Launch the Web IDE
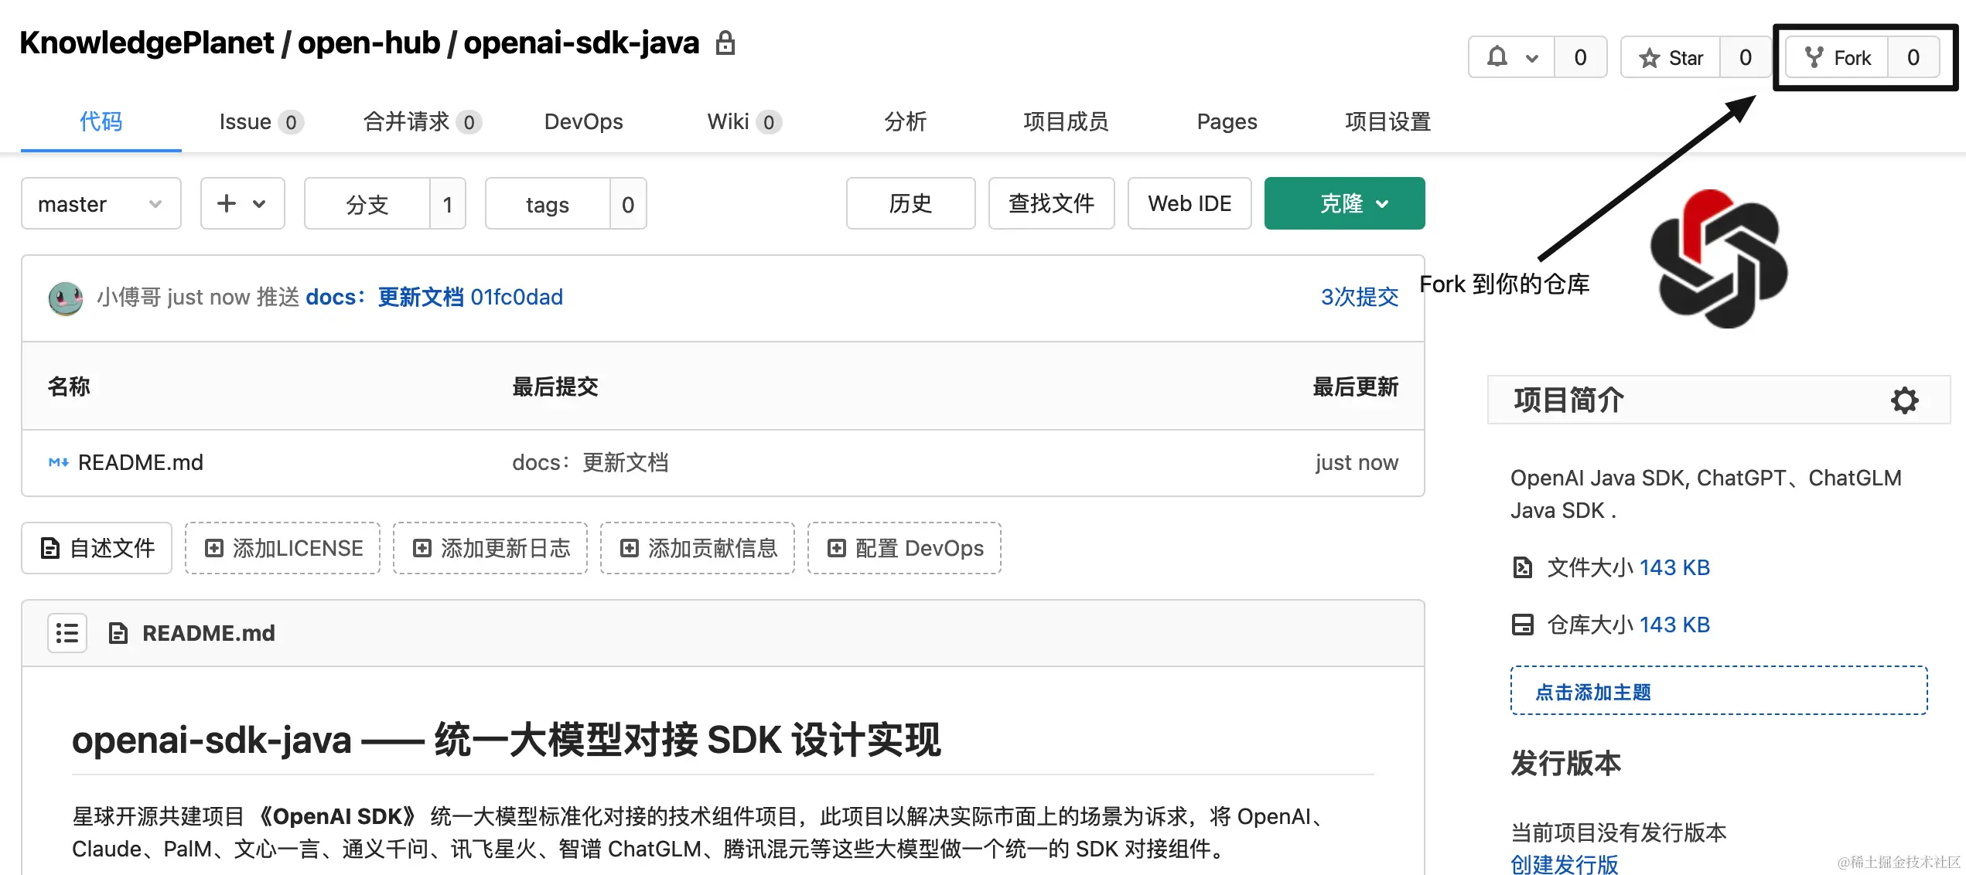This screenshot has height=875, width=1966. click(1189, 203)
